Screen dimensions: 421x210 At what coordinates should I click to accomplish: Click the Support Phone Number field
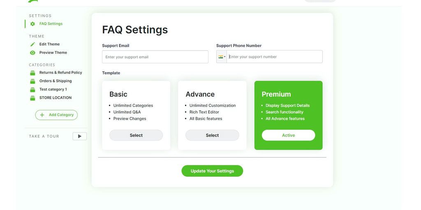[274, 57]
